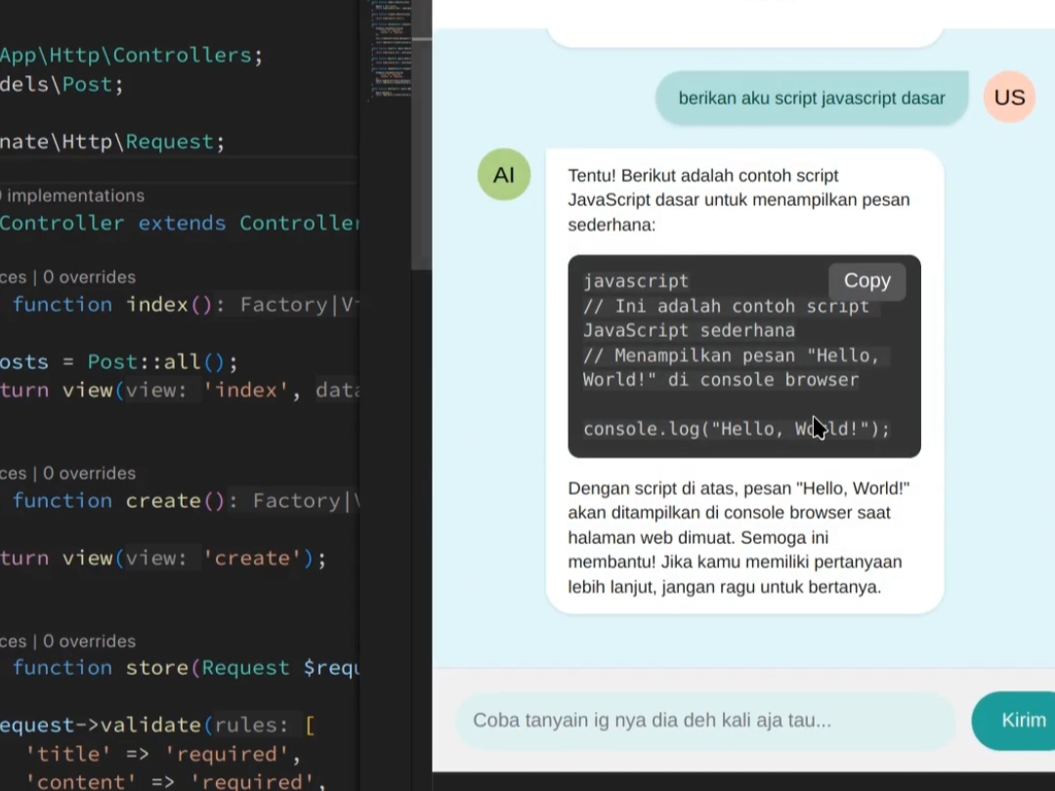1055x791 pixels.
Task: Click the console.log Hello World line
Action: 736,429
